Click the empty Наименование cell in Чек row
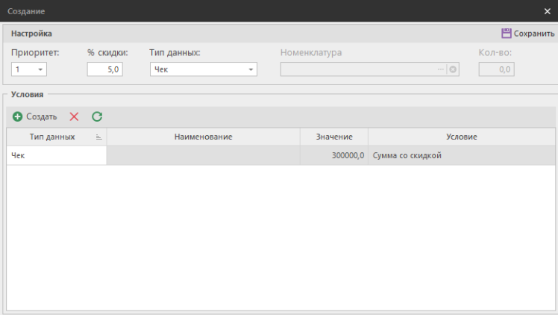The height and width of the screenshot is (315, 558). (203, 155)
